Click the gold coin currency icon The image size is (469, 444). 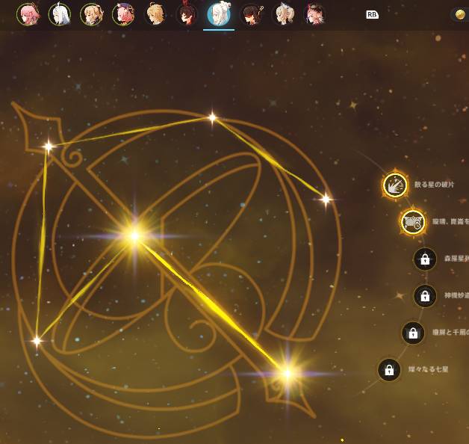coord(460,14)
